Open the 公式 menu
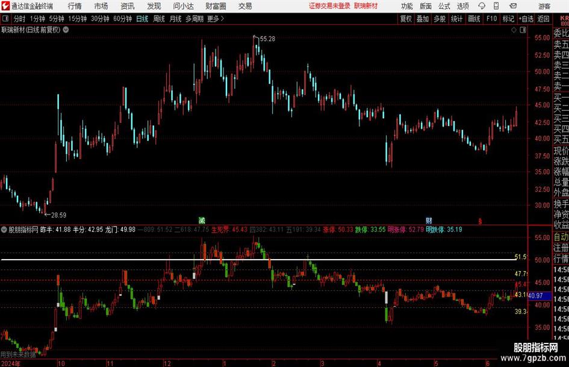The image size is (569, 367). tap(444, 6)
